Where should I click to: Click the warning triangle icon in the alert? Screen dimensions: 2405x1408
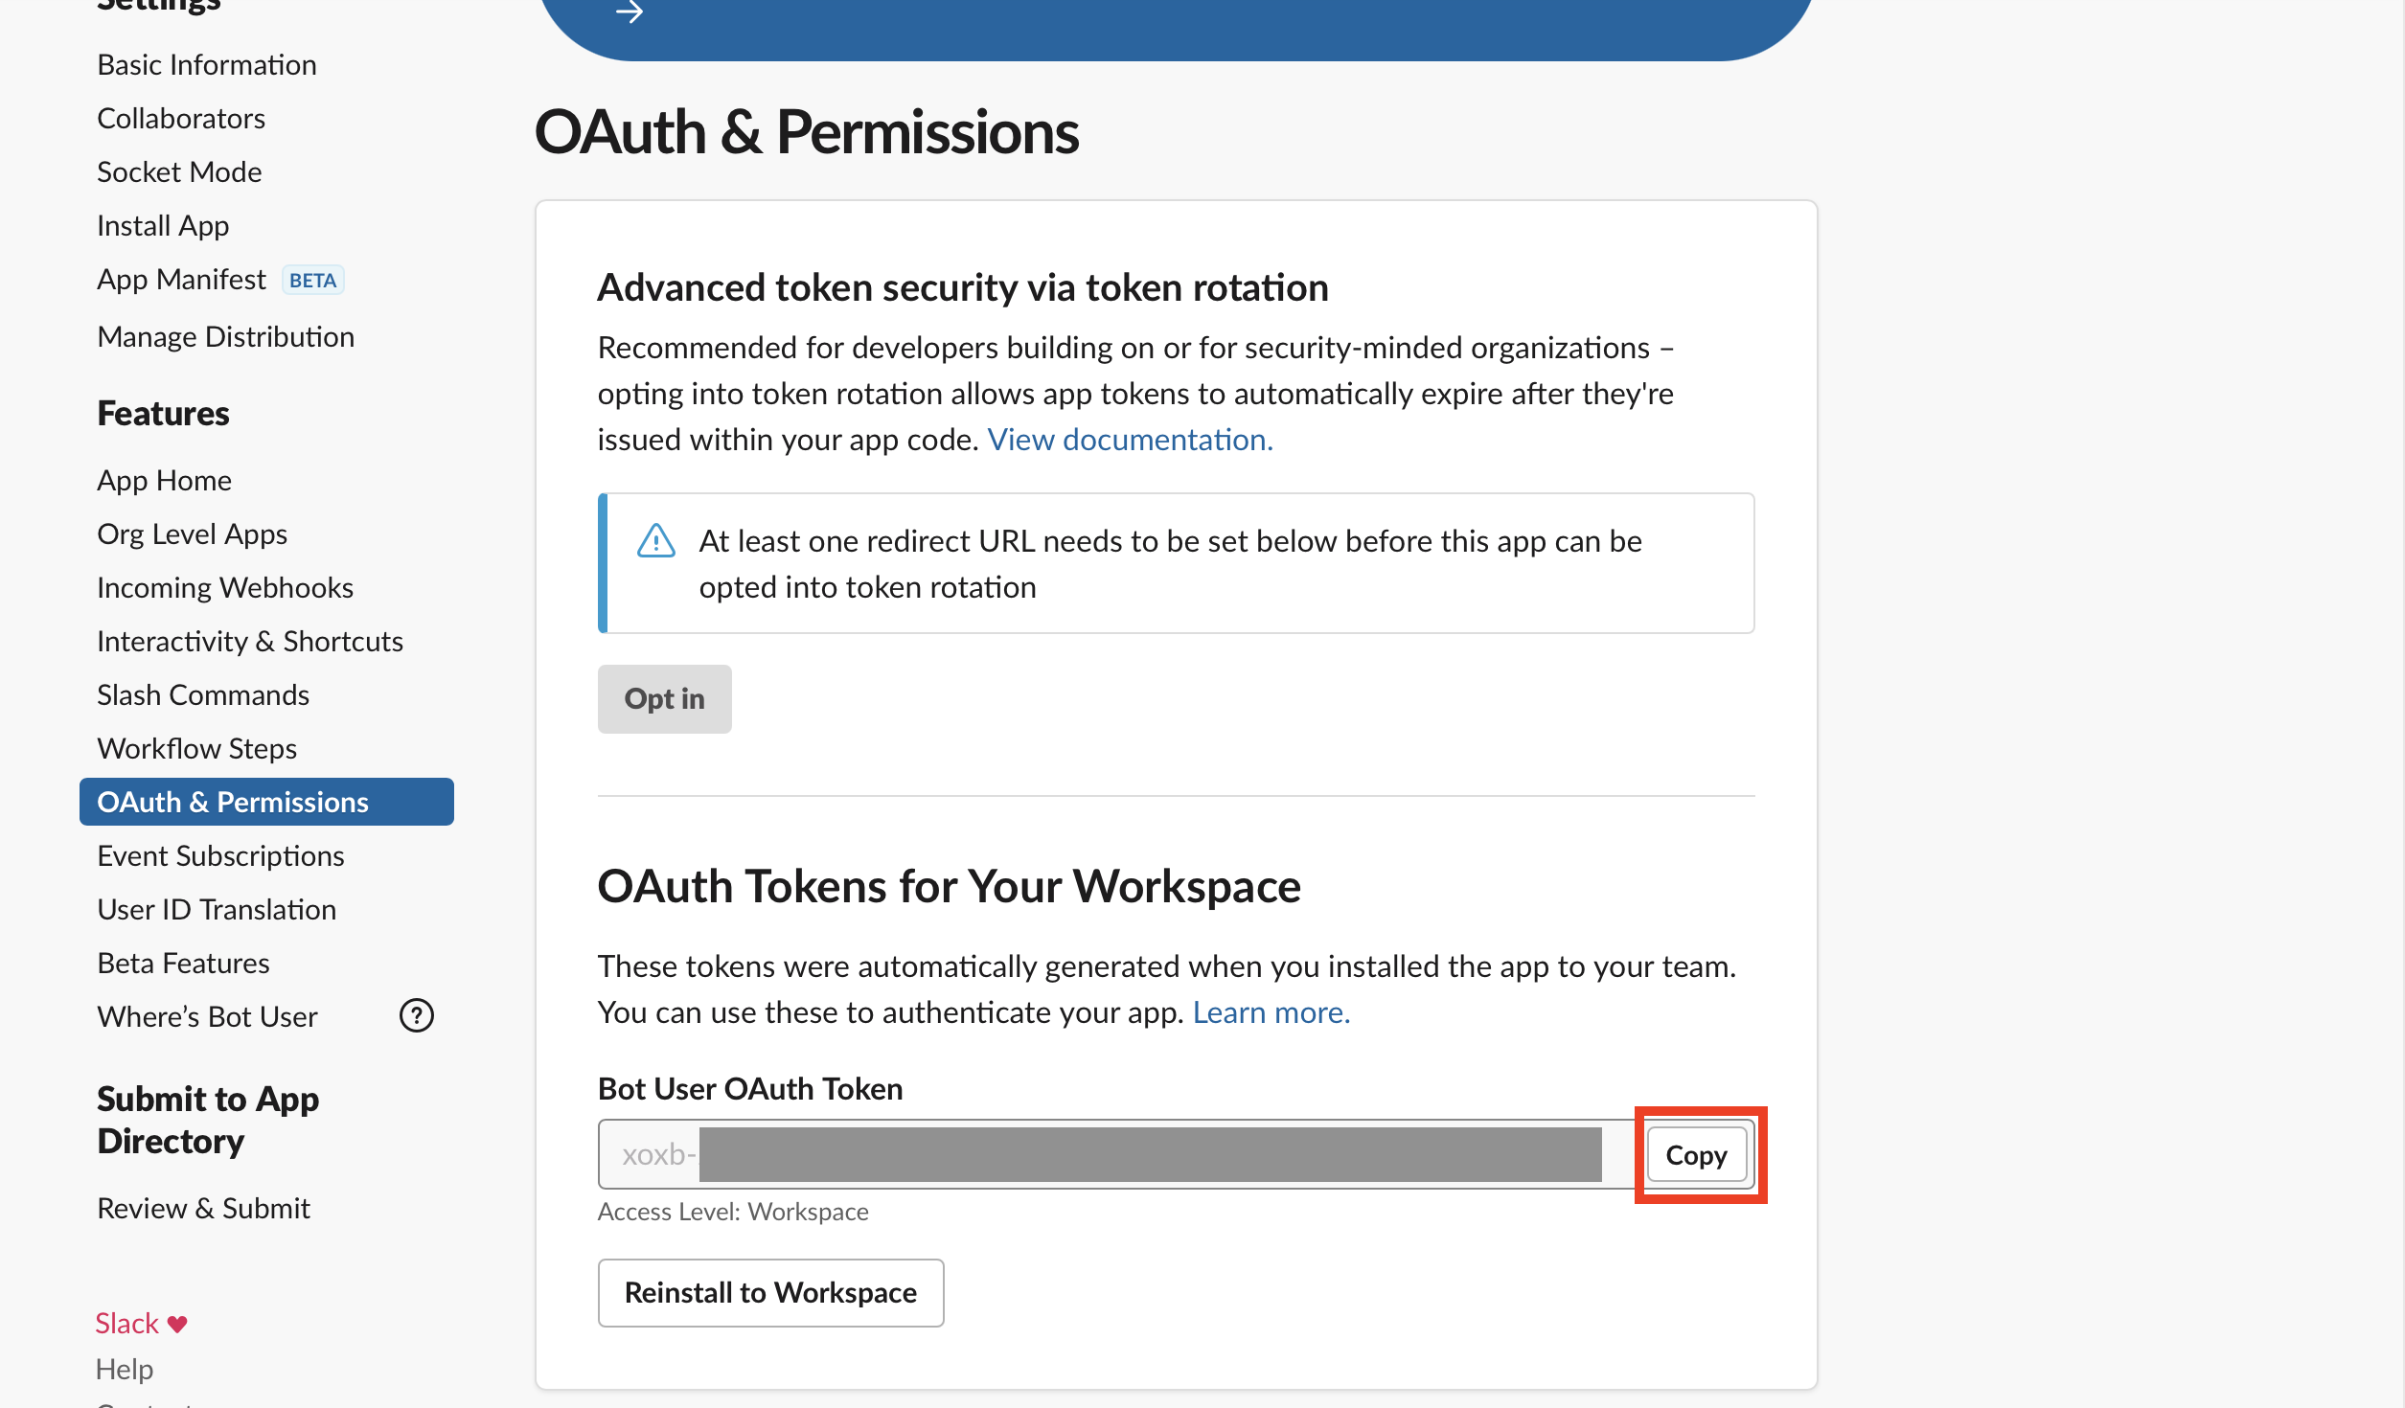pyautogui.click(x=656, y=540)
